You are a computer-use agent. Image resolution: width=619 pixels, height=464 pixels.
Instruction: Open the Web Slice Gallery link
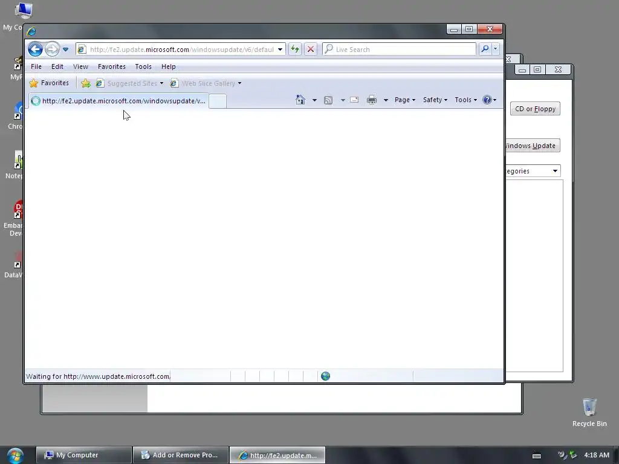[x=206, y=83]
